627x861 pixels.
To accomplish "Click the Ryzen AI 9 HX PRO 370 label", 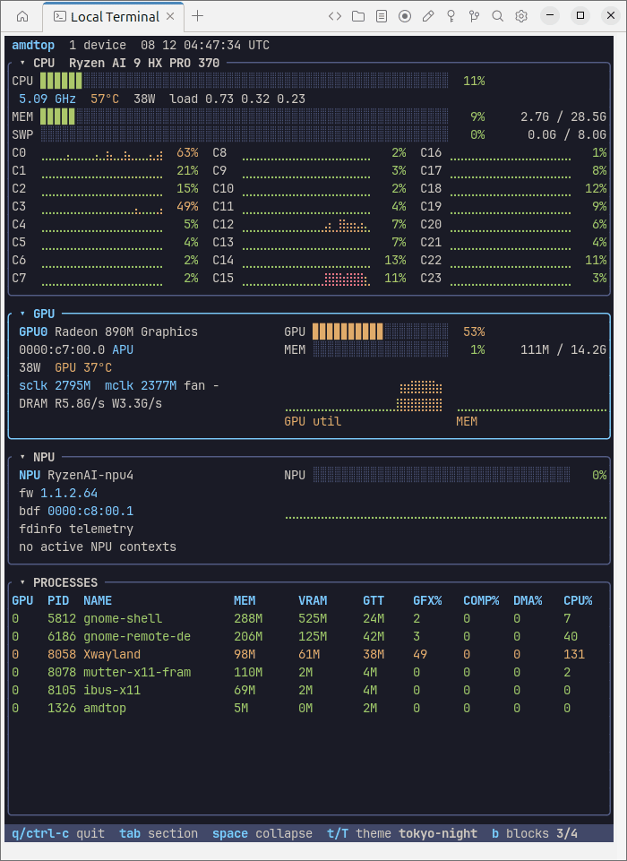I will click(x=144, y=63).
